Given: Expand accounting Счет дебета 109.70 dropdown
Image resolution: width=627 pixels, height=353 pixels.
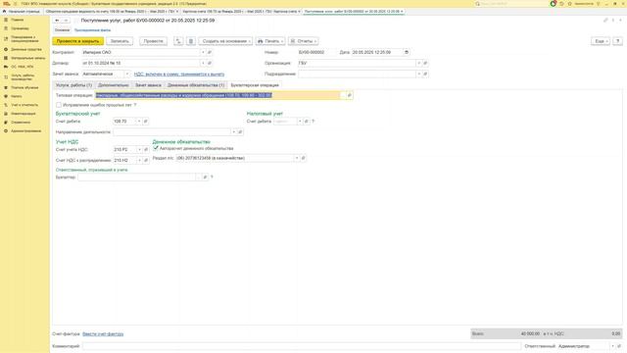Looking at the screenshot, I should [139, 122].
